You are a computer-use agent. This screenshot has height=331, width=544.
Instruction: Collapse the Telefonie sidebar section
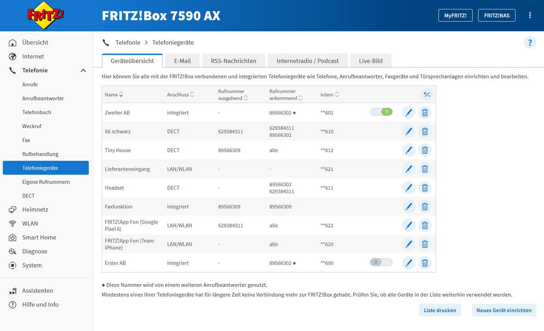coord(83,71)
